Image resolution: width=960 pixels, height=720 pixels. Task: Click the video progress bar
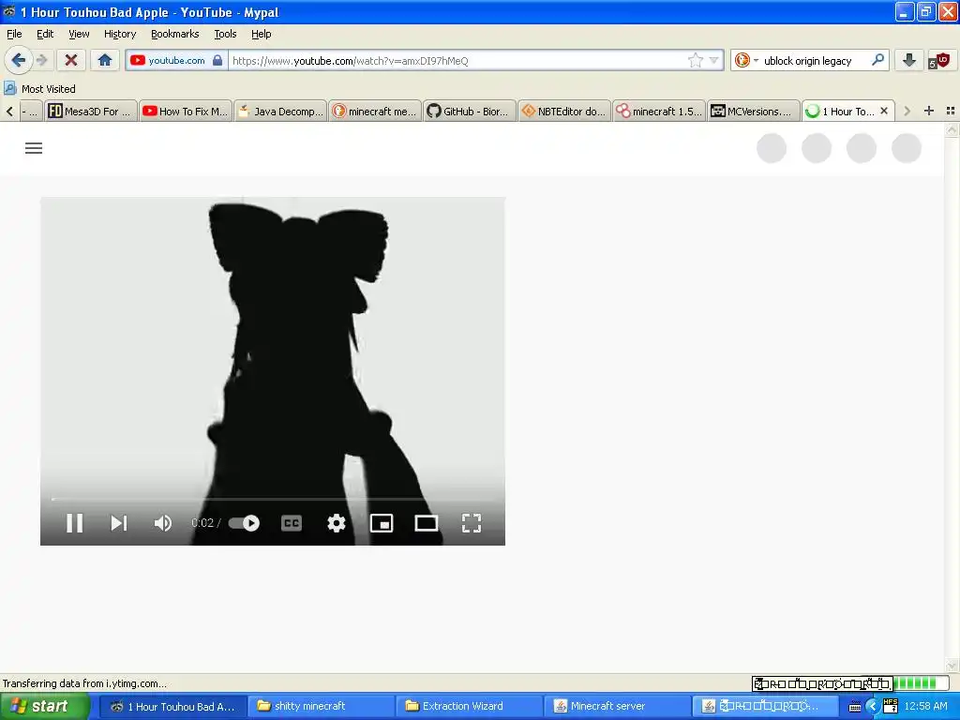pos(273,499)
